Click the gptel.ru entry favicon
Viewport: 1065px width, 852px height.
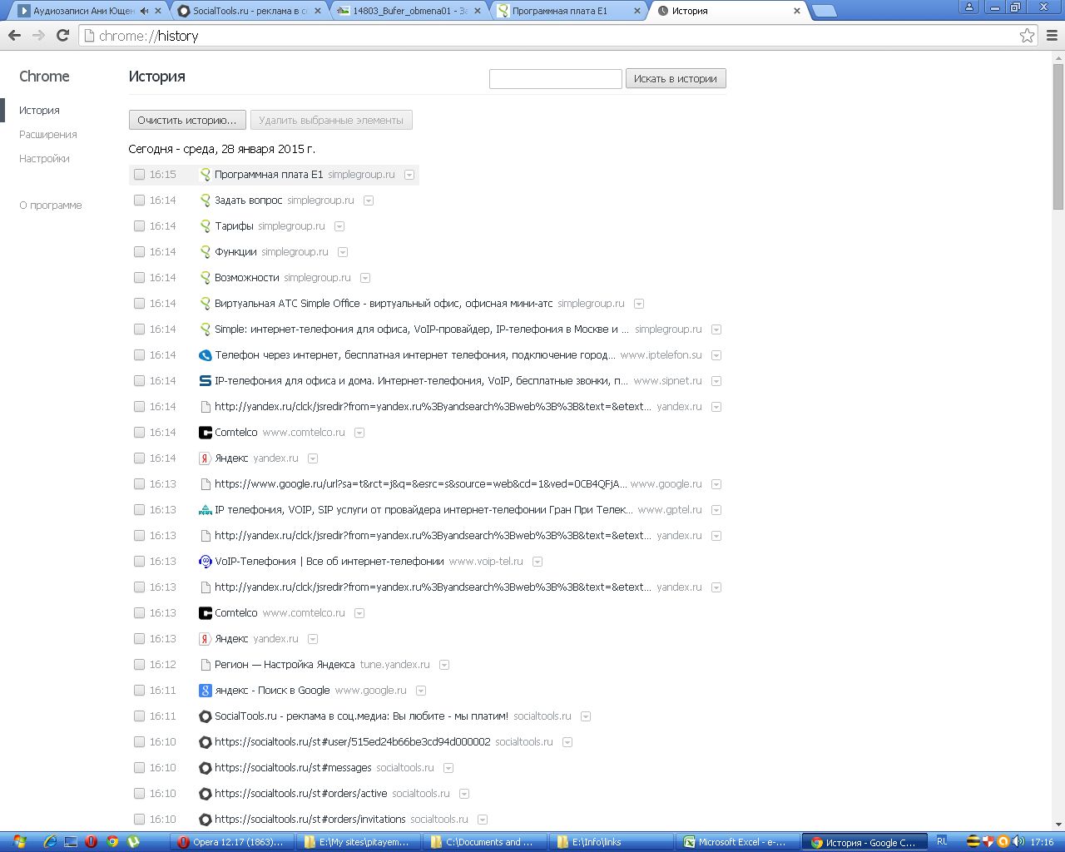point(206,510)
